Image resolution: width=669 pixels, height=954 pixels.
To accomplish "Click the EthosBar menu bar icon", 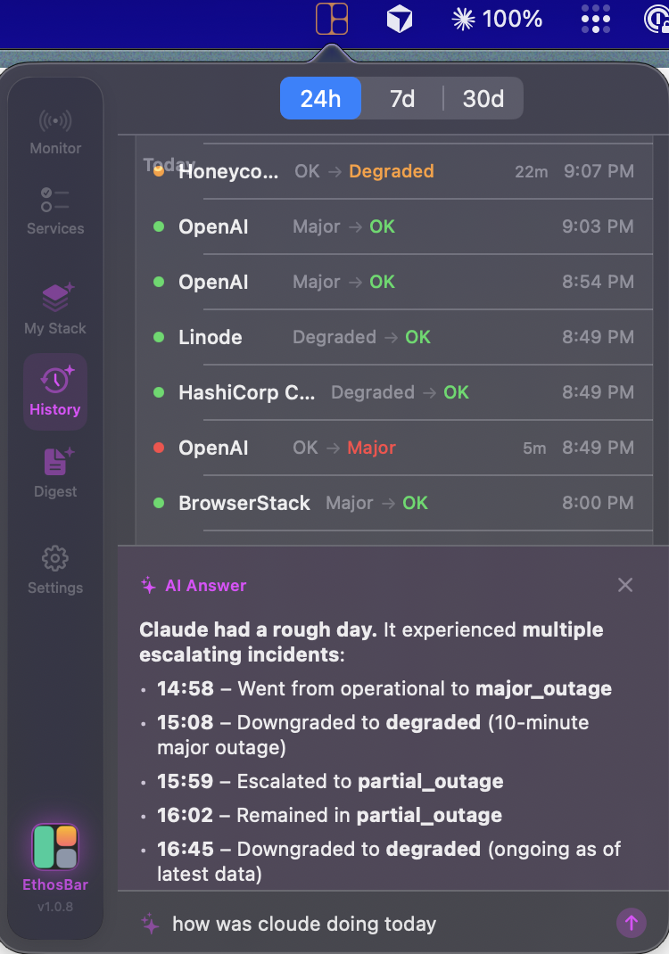I will click(332, 19).
